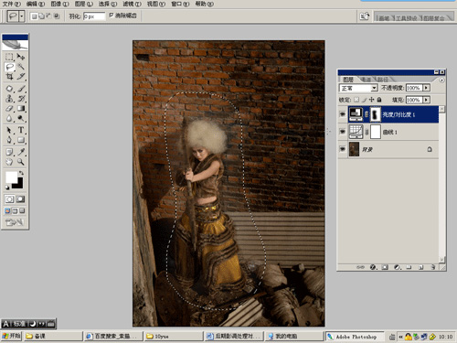Select the Hand tool
457x343 pixels.
(x=9, y=162)
